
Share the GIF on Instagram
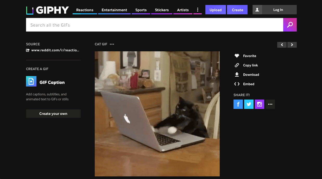coord(260,104)
